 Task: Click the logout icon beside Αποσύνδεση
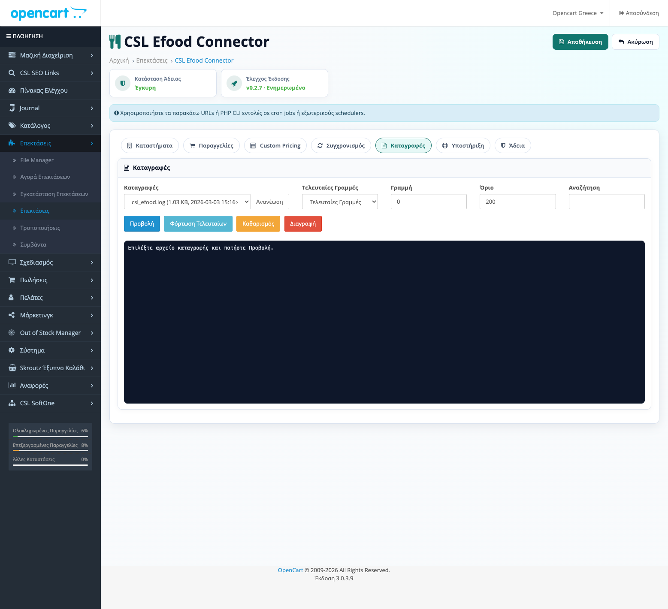tap(621, 13)
